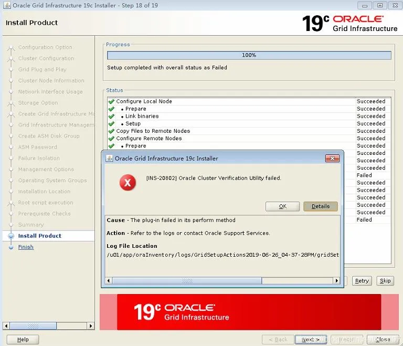Click the INS-20802 error message text
This screenshot has width=403, height=346.
[214, 178]
